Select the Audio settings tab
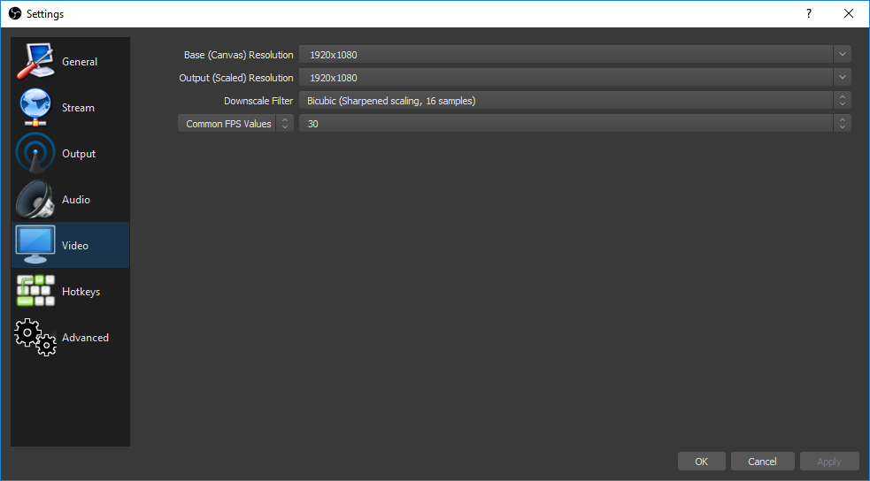870x481 pixels. 71,200
